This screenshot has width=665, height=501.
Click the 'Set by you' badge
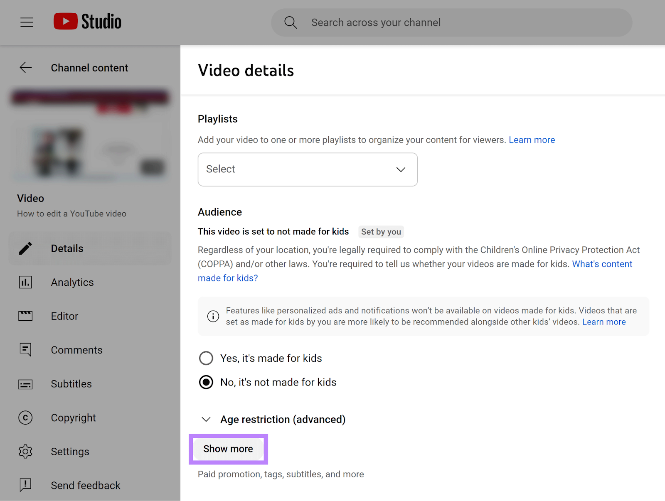381,231
